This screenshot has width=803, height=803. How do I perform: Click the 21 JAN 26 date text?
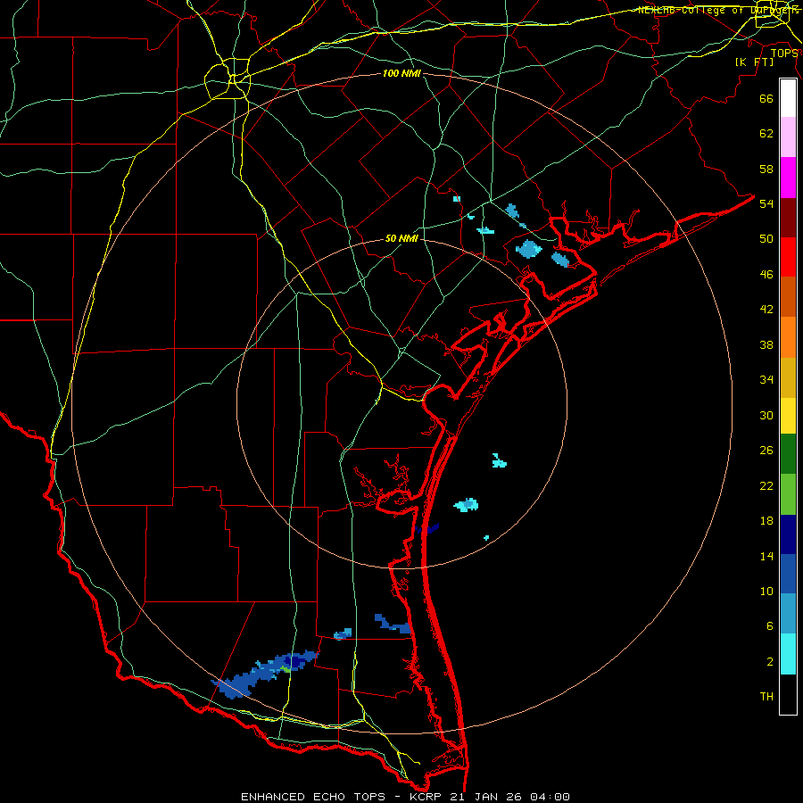pyautogui.click(x=487, y=797)
